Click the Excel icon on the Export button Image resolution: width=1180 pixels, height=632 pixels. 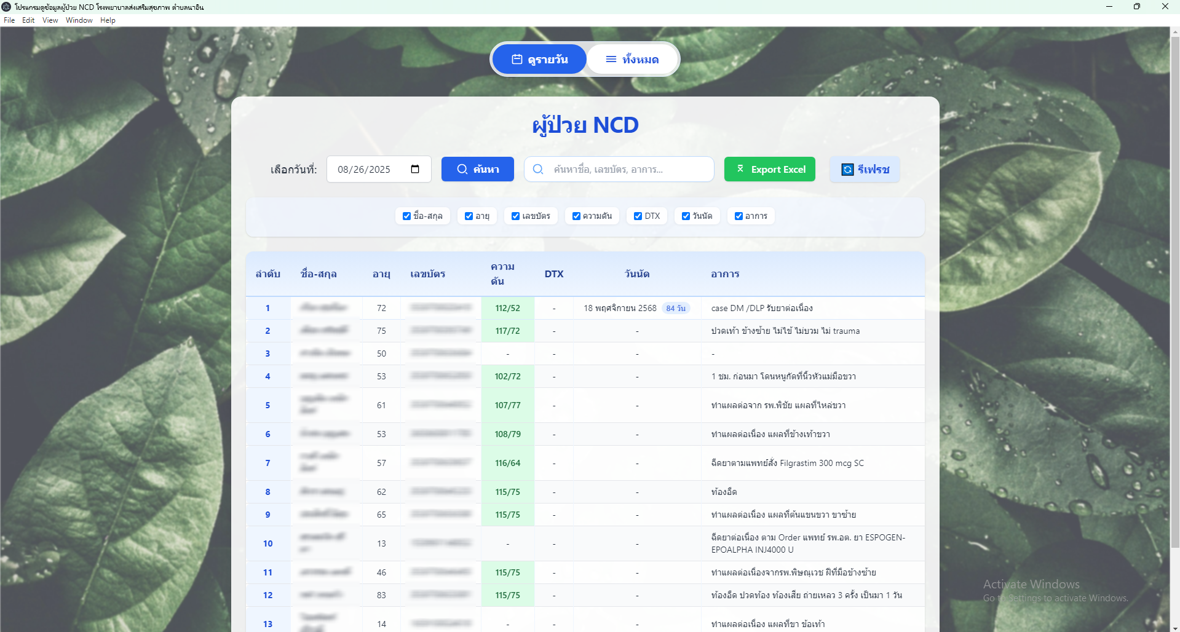(740, 169)
